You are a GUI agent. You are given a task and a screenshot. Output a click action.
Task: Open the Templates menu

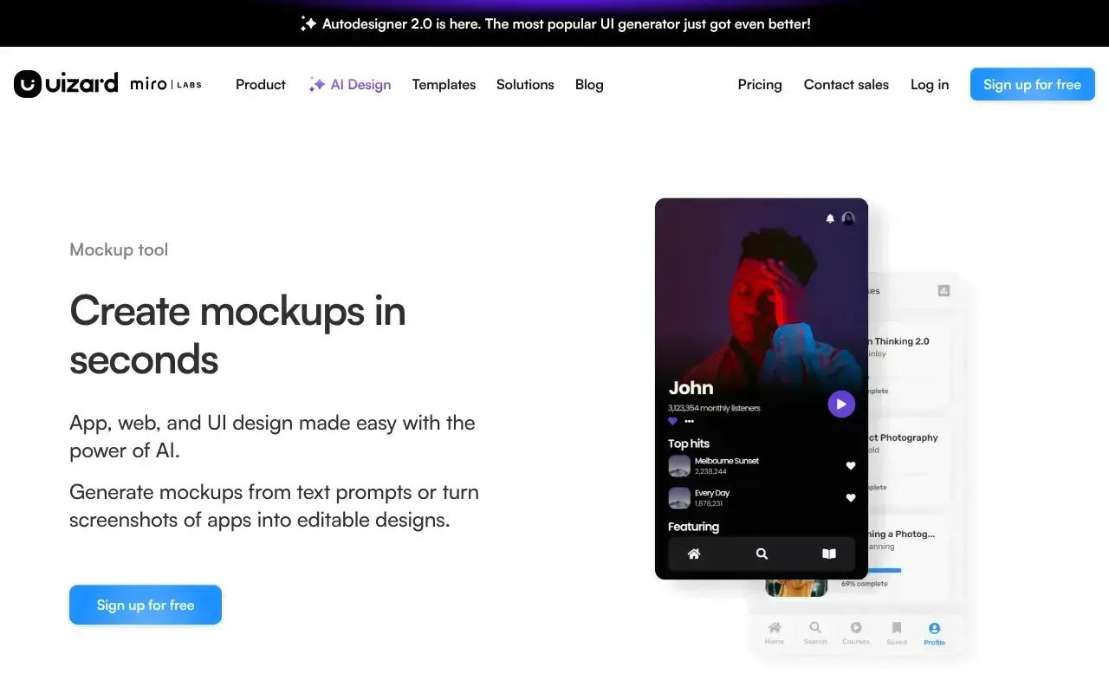tap(444, 84)
